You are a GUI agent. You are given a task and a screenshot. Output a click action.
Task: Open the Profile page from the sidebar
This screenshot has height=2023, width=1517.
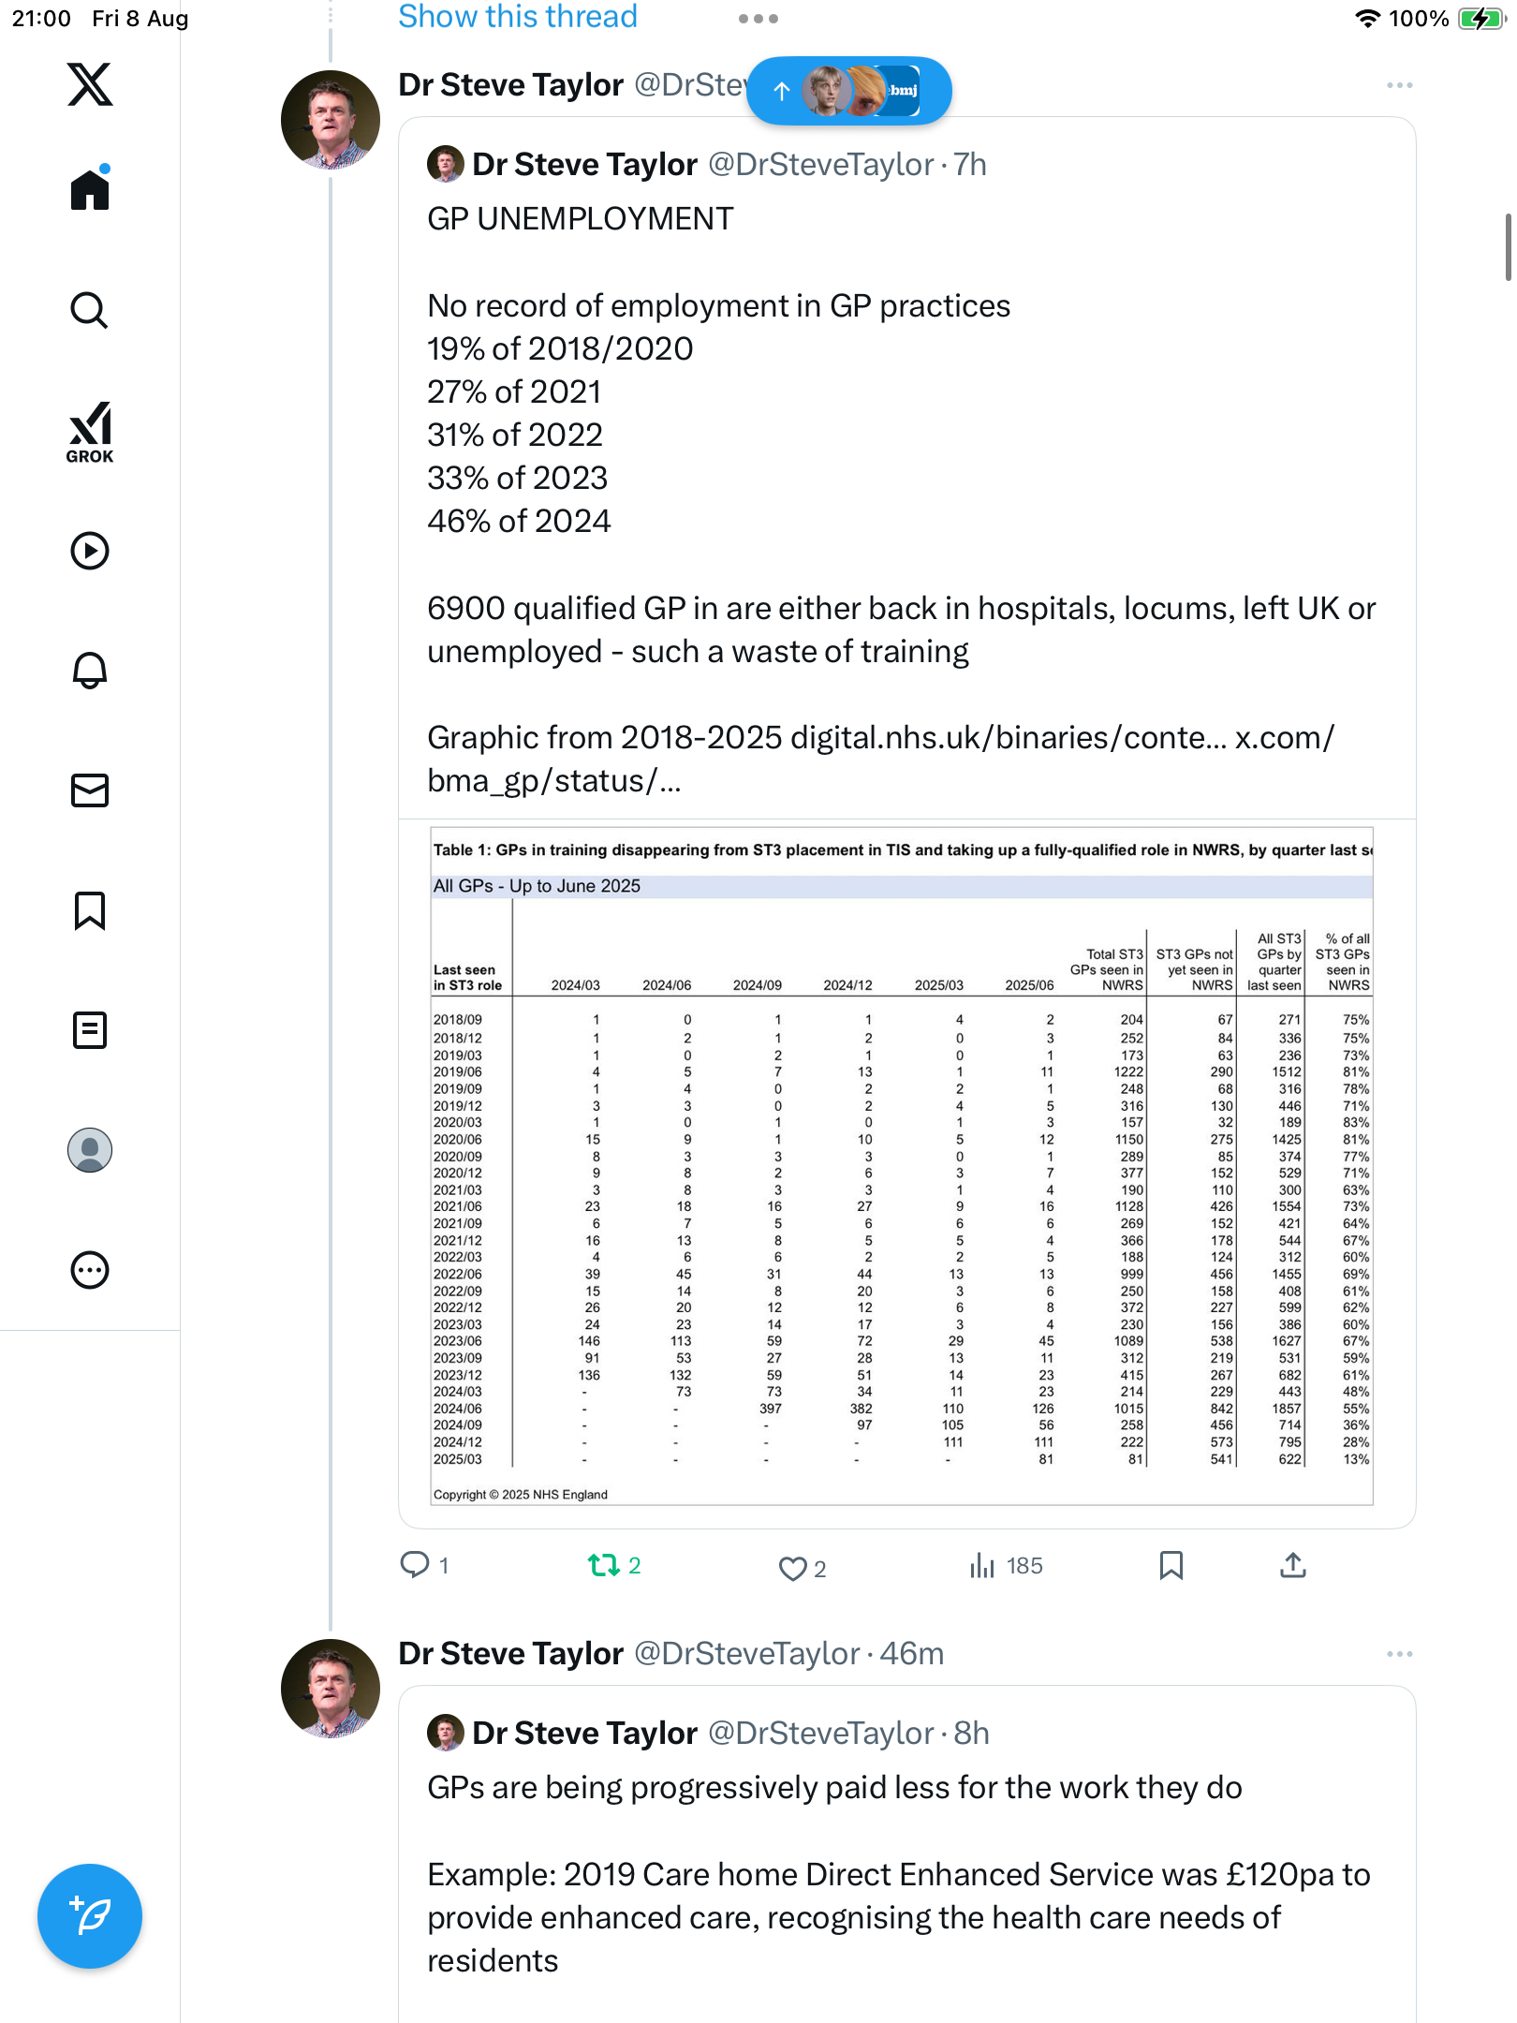(90, 1150)
